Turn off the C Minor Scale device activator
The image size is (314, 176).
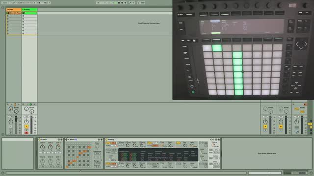66,139
